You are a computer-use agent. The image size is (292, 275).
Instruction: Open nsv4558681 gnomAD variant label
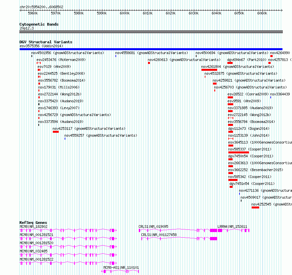point(152,53)
